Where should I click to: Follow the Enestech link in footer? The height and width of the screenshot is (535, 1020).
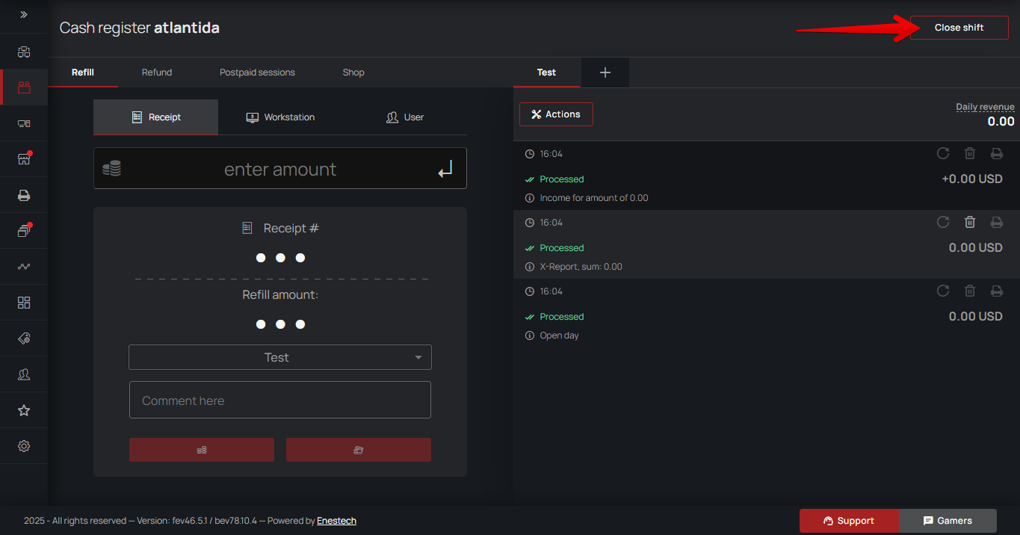336,521
